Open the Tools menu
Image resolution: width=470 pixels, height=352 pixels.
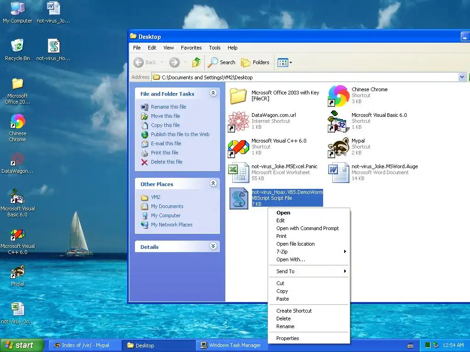[215, 48]
